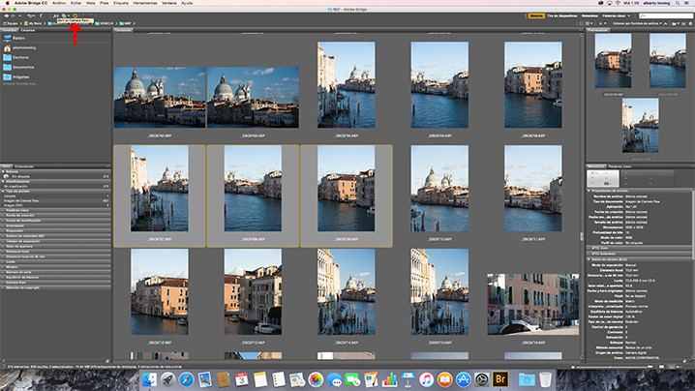Open the Pilas menu

105,3
